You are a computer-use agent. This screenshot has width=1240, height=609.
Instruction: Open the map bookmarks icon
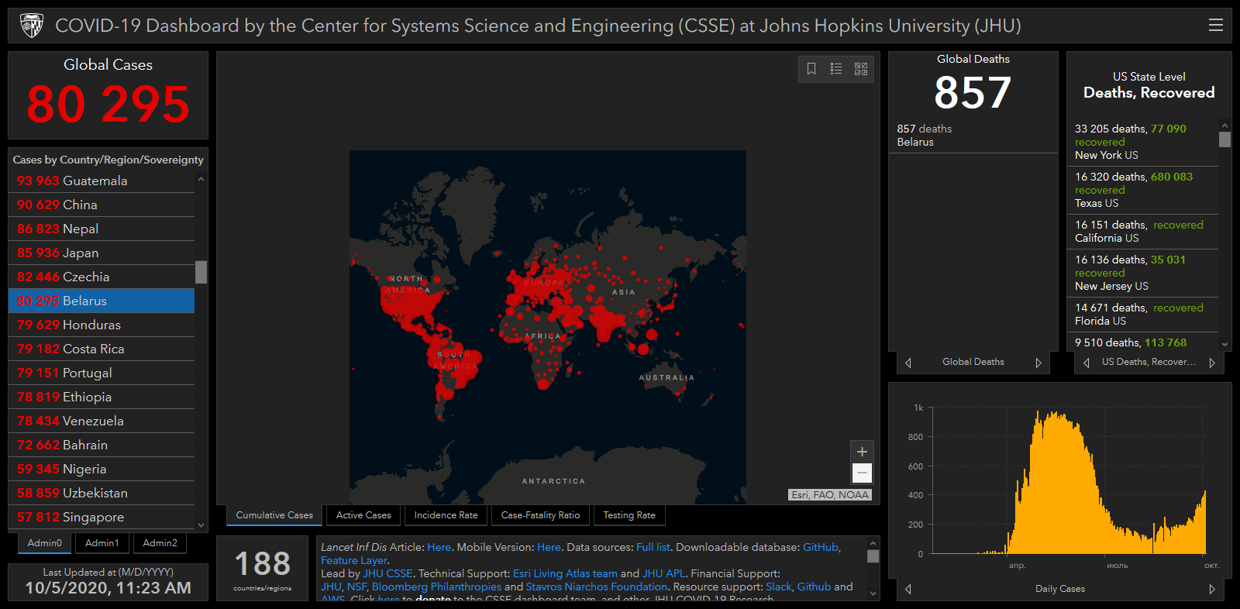(x=811, y=69)
